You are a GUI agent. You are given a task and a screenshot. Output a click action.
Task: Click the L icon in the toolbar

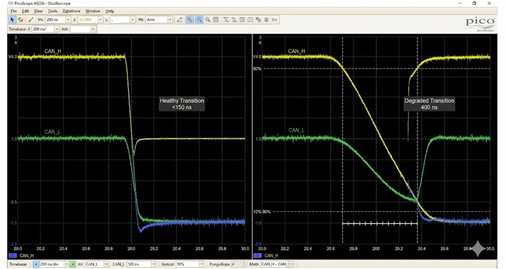pos(106,20)
